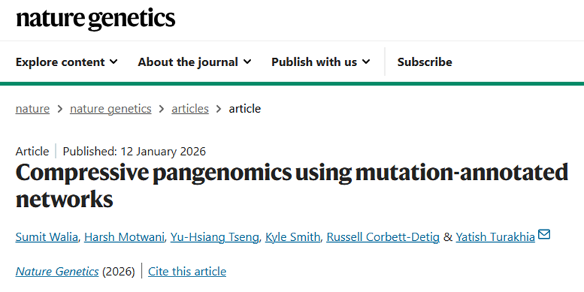Click the italic Nature Genetics journal link

[57, 272]
